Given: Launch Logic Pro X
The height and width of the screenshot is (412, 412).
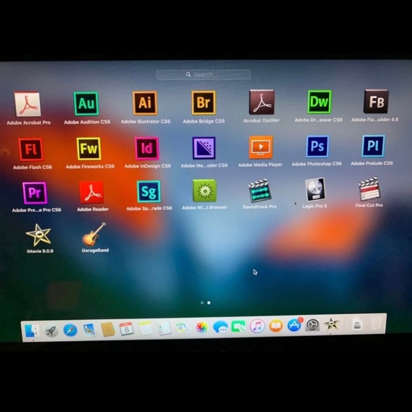Looking at the screenshot, I should (x=315, y=190).
